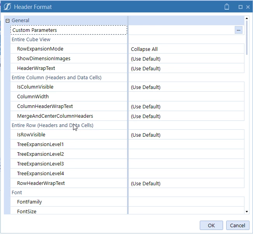253x235 pixels.
Task: Select the ColumnHeaderWrapText property label
Action: (x=45, y=106)
